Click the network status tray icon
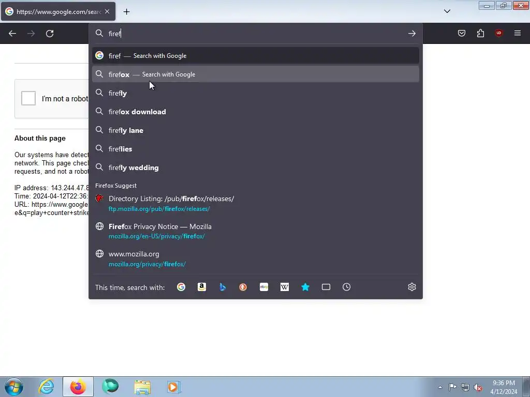Image resolution: width=530 pixels, height=397 pixels. point(465,387)
